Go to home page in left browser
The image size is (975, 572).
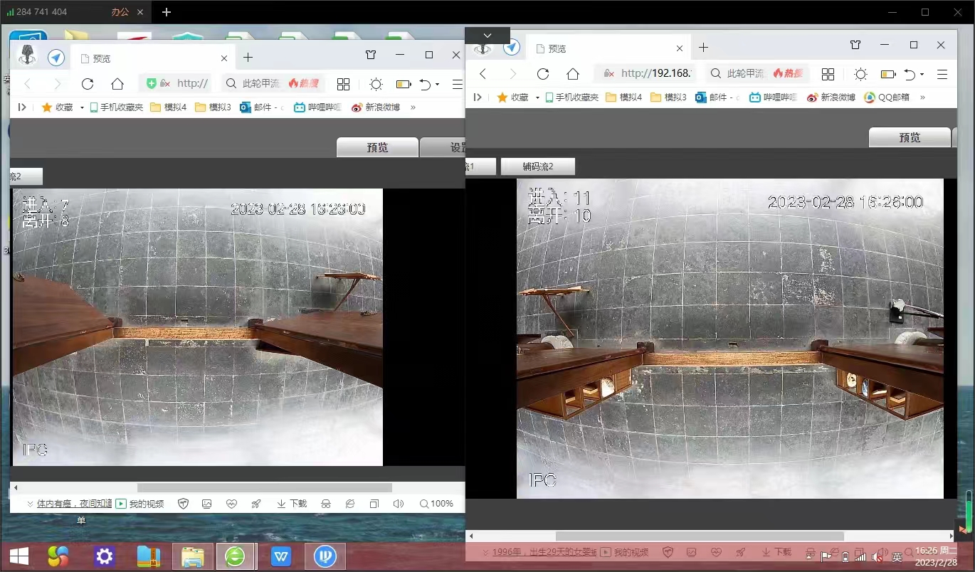click(117, 84)
